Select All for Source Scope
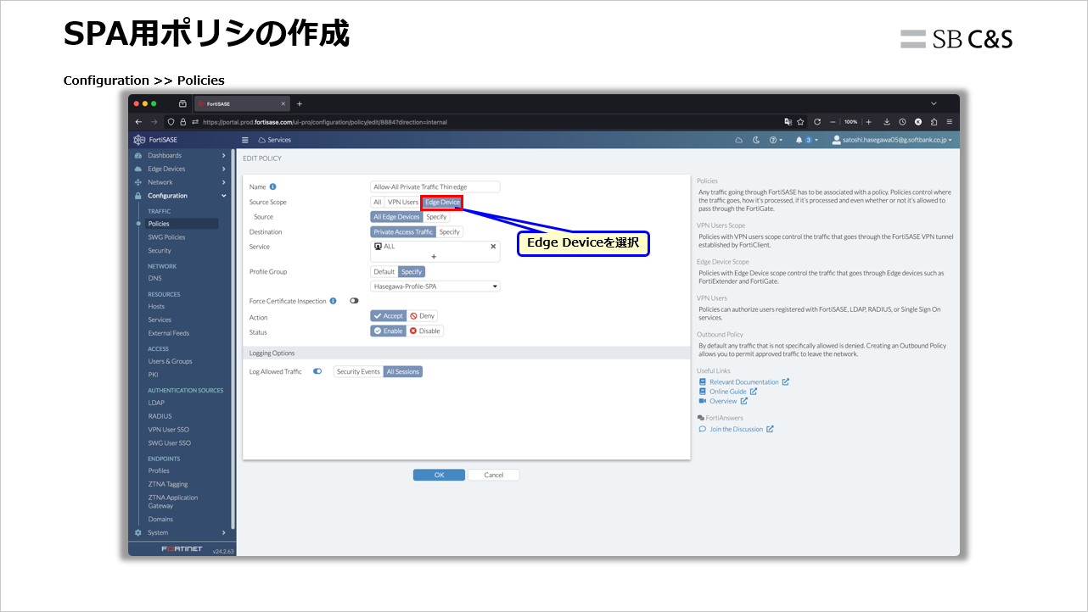The image size is (1088, 612). pyautogui.click(x=378, y=203)
